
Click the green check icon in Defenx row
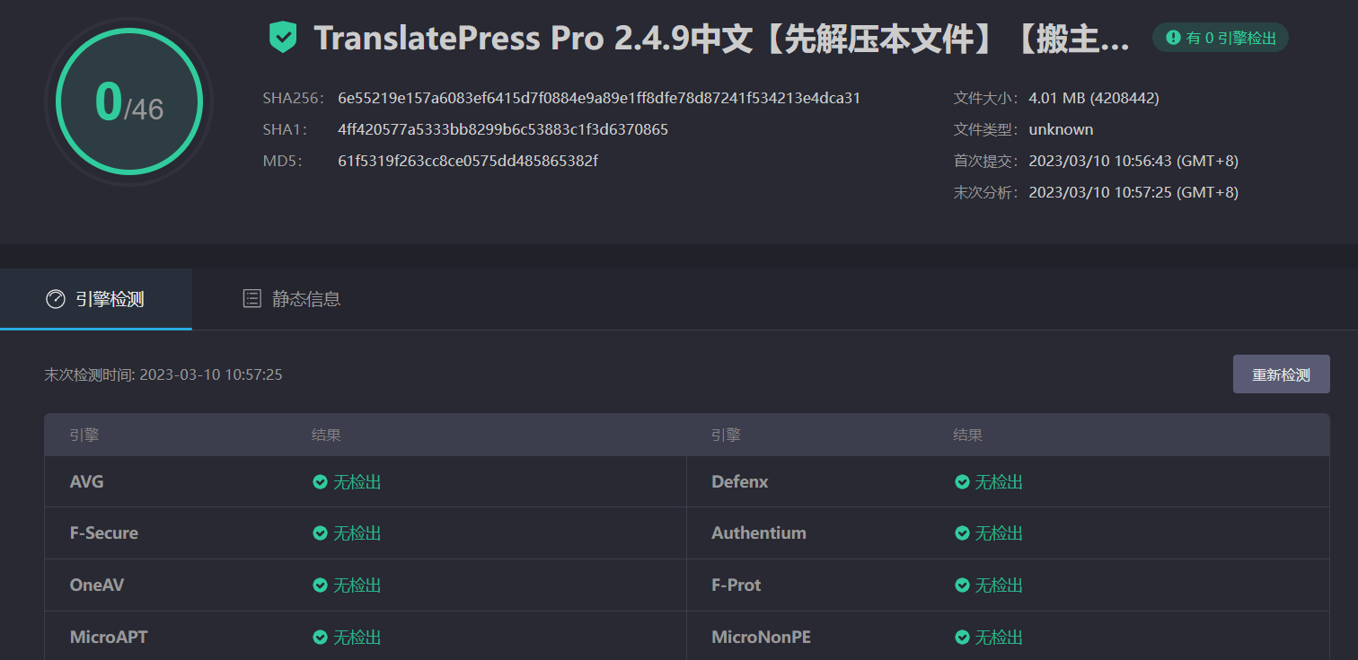pyautogui.click(x=962, y=482)
